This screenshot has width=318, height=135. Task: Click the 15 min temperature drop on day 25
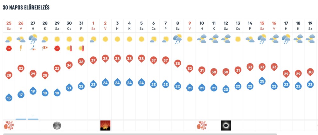9,98
